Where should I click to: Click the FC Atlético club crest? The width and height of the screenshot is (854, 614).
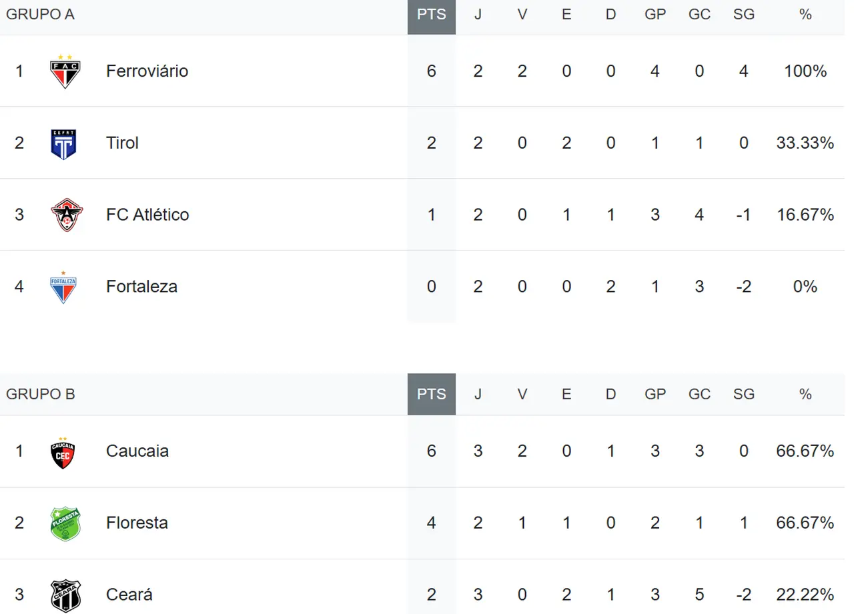pos(65,215)
